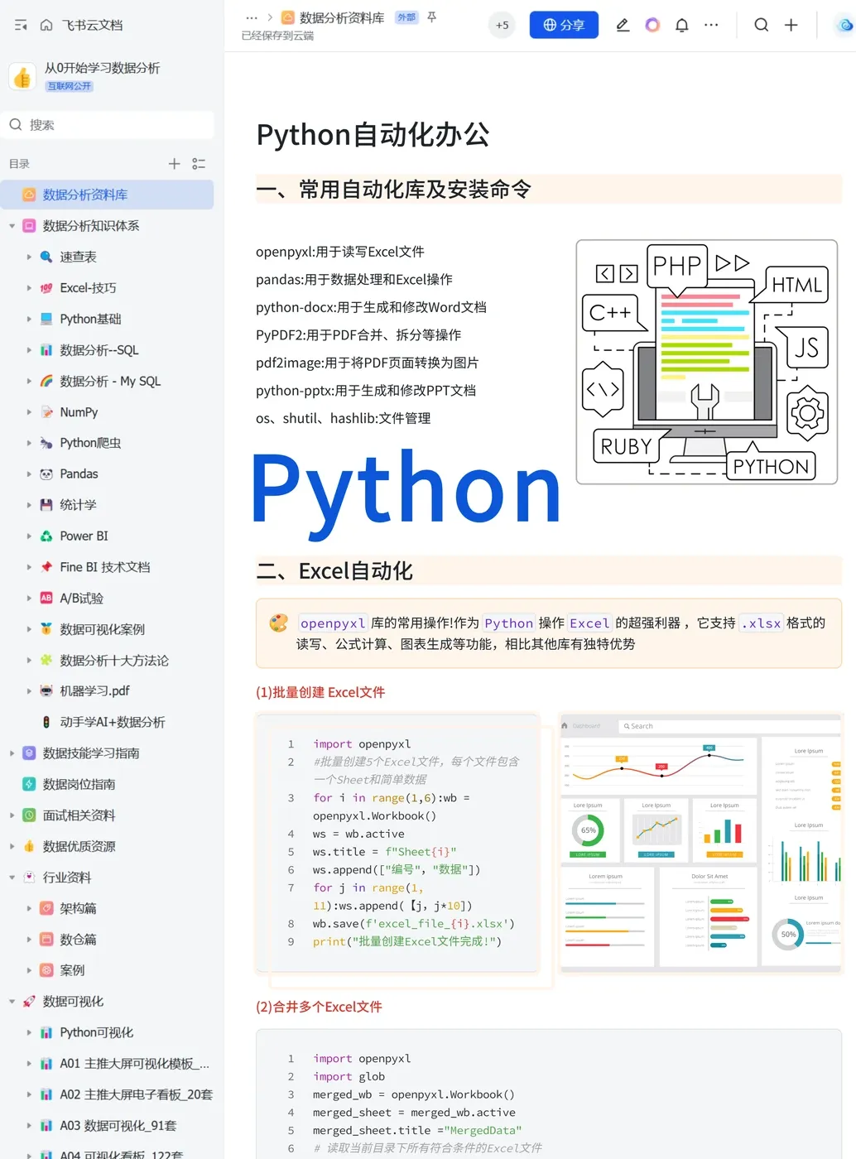Screen dimensions: 856x1159
Task: Click the (2)合并多个Excel文件 subheading
Action: (319, 1007)
